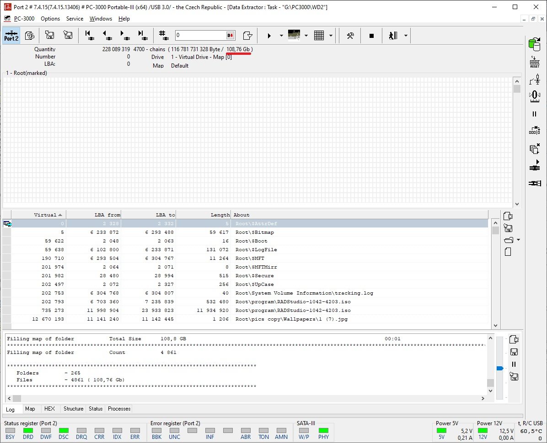Expand the grid view dropdown arrow
This screenshot has height=443, width=547.
pyautogui.click(x=331, y=36)
